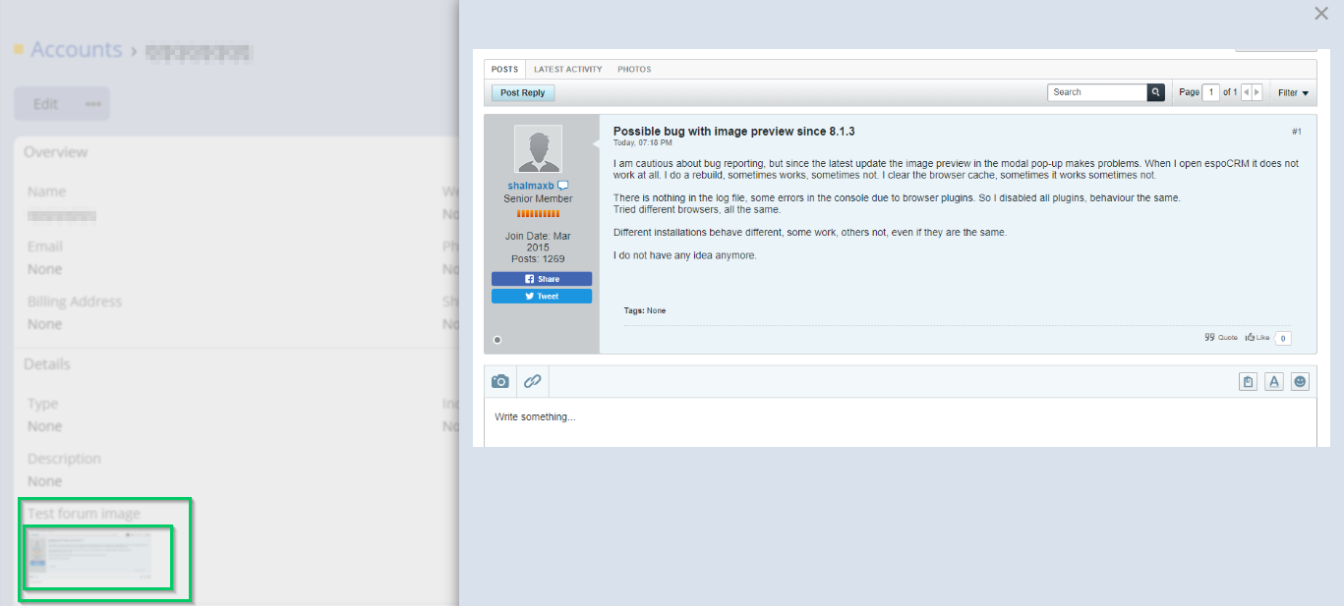
Task: Click the Post Reply button
Action: [x=523, y=92]
